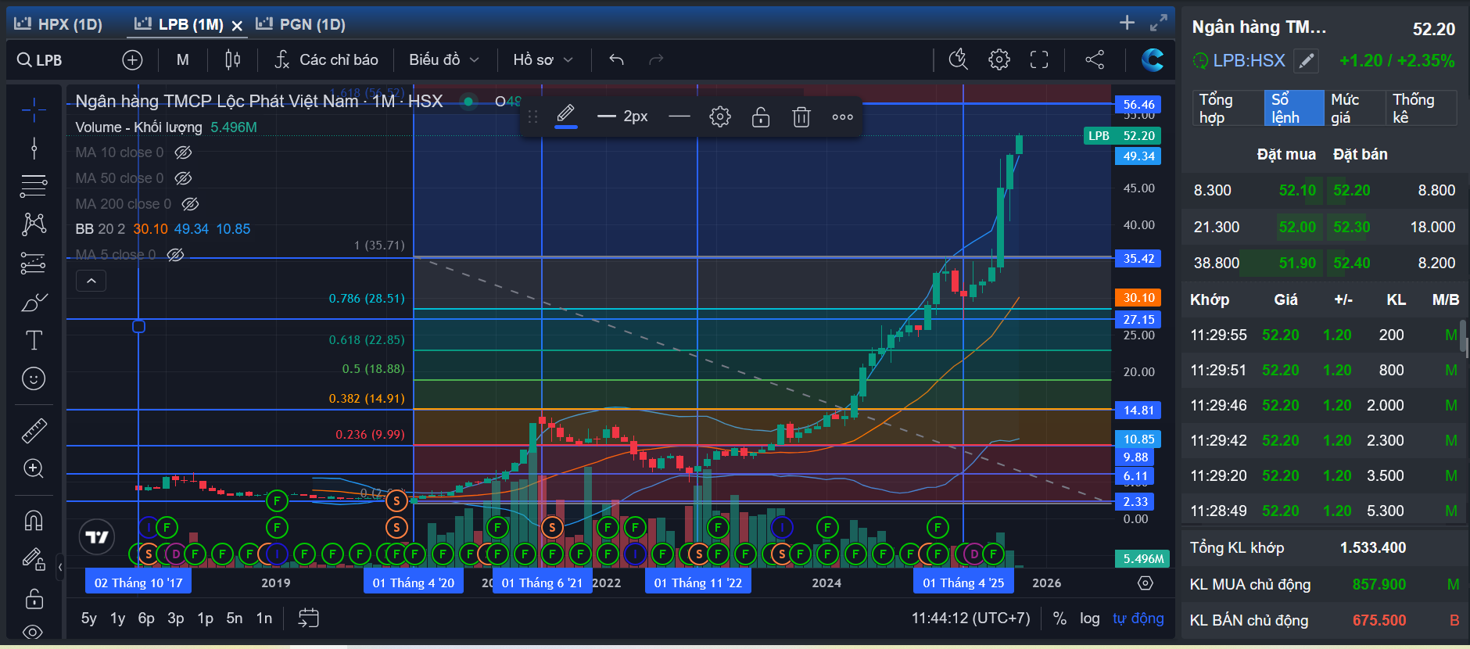
Task: Toggle lock all drawings in left toolbar
Action: click(x=34, y=599)
